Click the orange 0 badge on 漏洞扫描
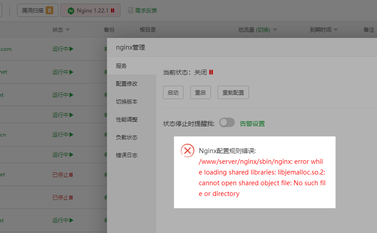 point(50,11)
